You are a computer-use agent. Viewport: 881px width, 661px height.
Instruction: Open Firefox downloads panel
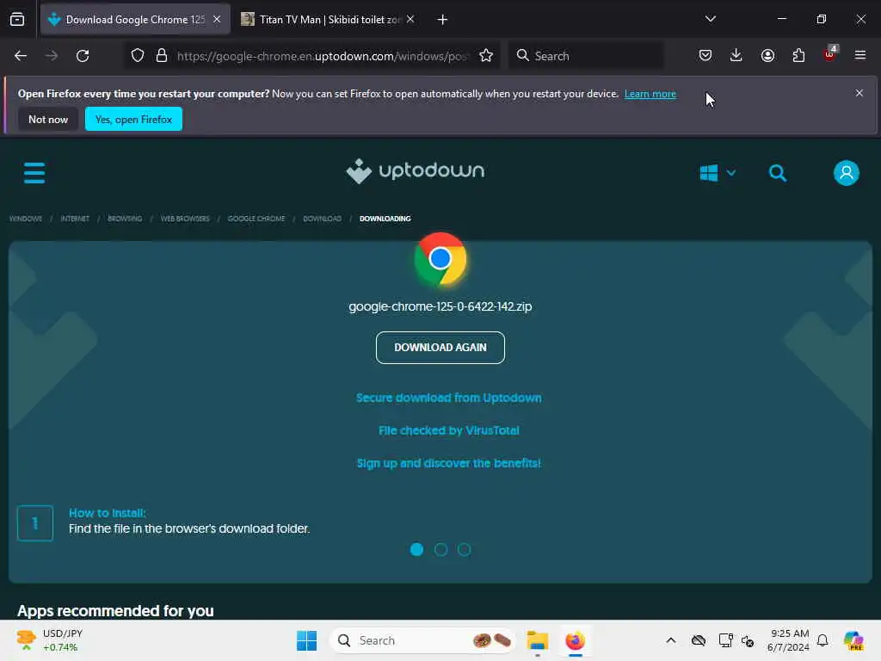tap(736, 55)
